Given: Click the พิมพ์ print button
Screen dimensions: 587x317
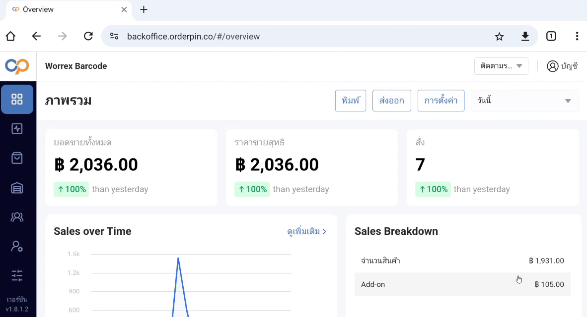Looking at the screenshot, I should coord(351,101).
